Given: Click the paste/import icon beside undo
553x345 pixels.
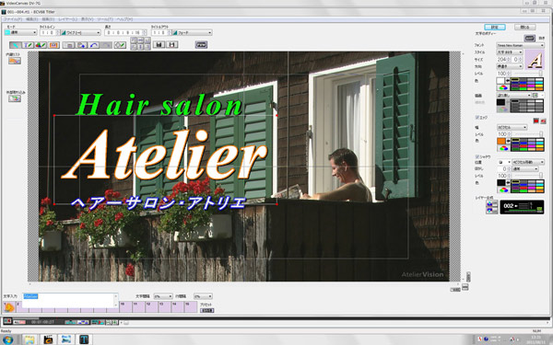Looking at the screenshot, I should click(x=81, y=45).
